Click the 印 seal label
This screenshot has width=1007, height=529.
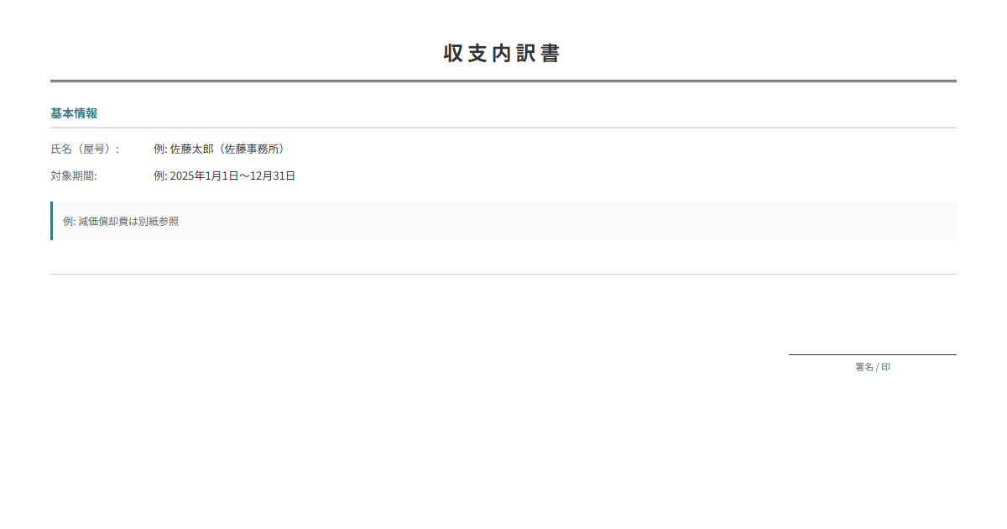(886, 368)
